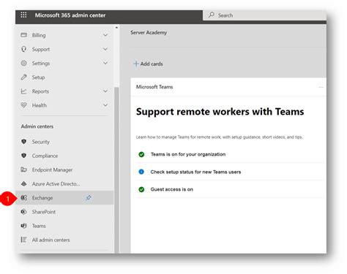This screenshot has width=347, height=274.
Task: Click Support remote workers with Teams heading
Action: pyautogui.click(x=220, y=112)
